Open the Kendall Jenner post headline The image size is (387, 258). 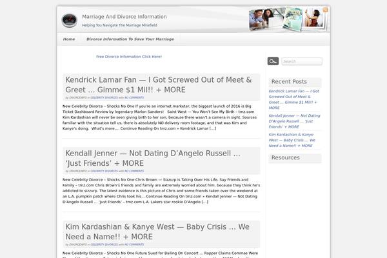[152, 158]
